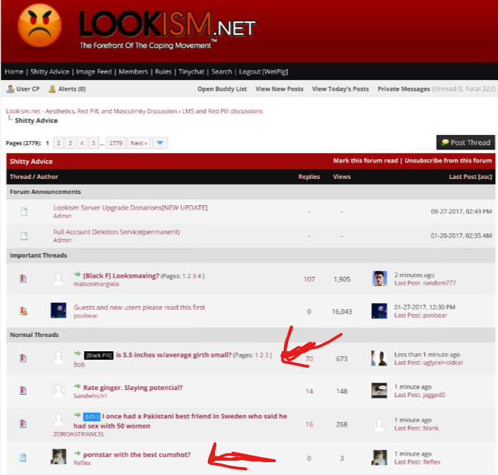The height and width of the screenshot is (475, 498).
Task: Select Tinychat from the top menu
Action: click(x=191, y=72)
